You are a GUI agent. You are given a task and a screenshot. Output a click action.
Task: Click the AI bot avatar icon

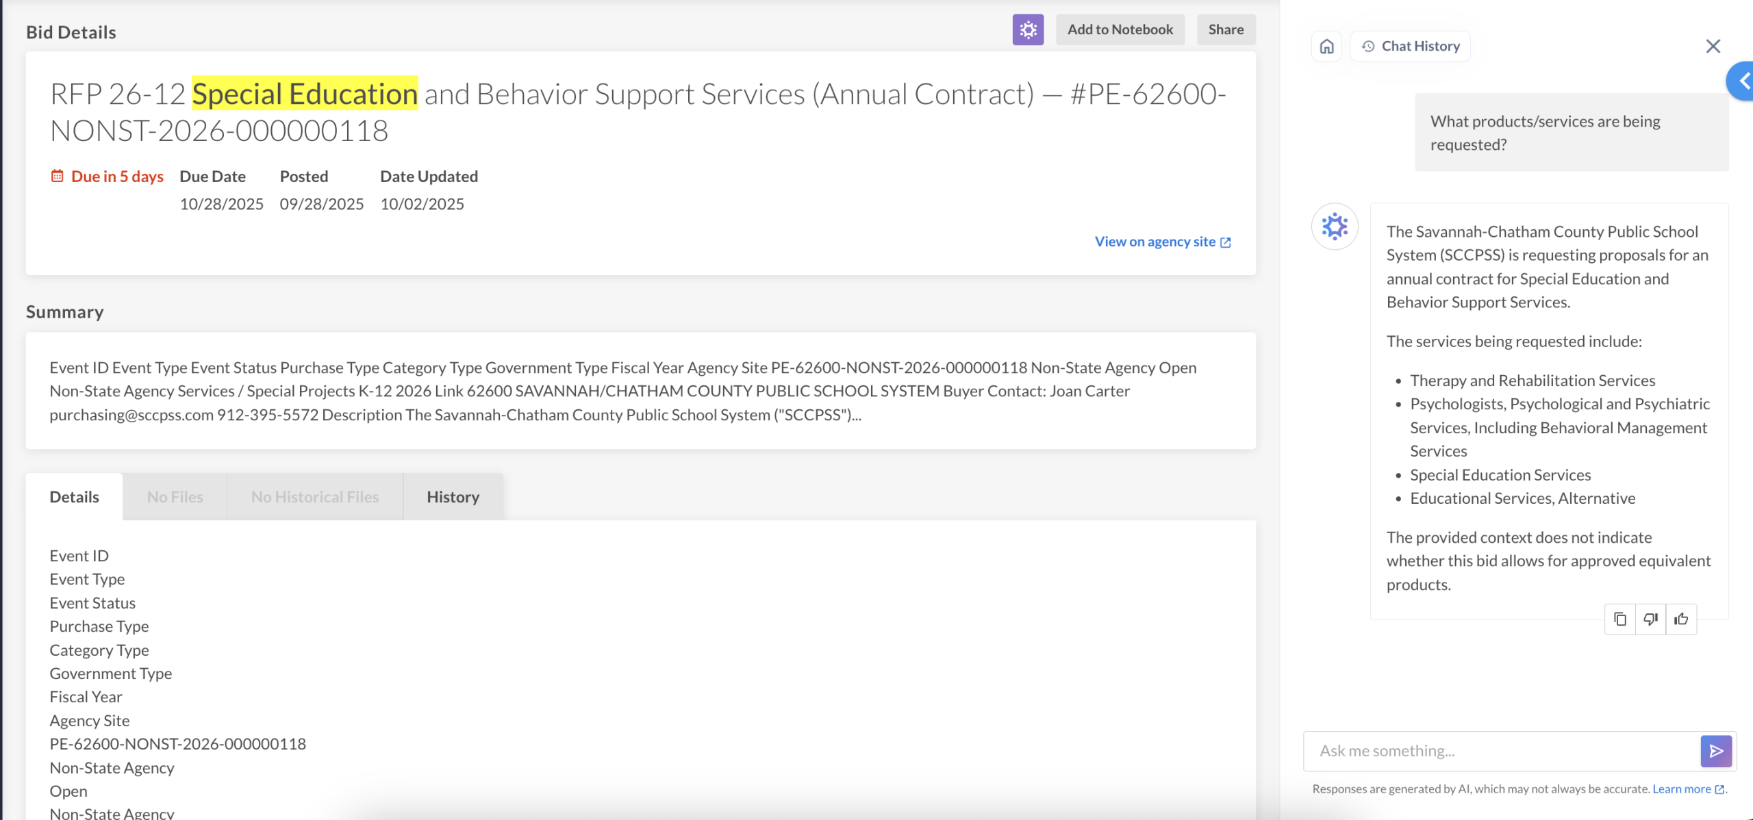(x=1335, y=226)
